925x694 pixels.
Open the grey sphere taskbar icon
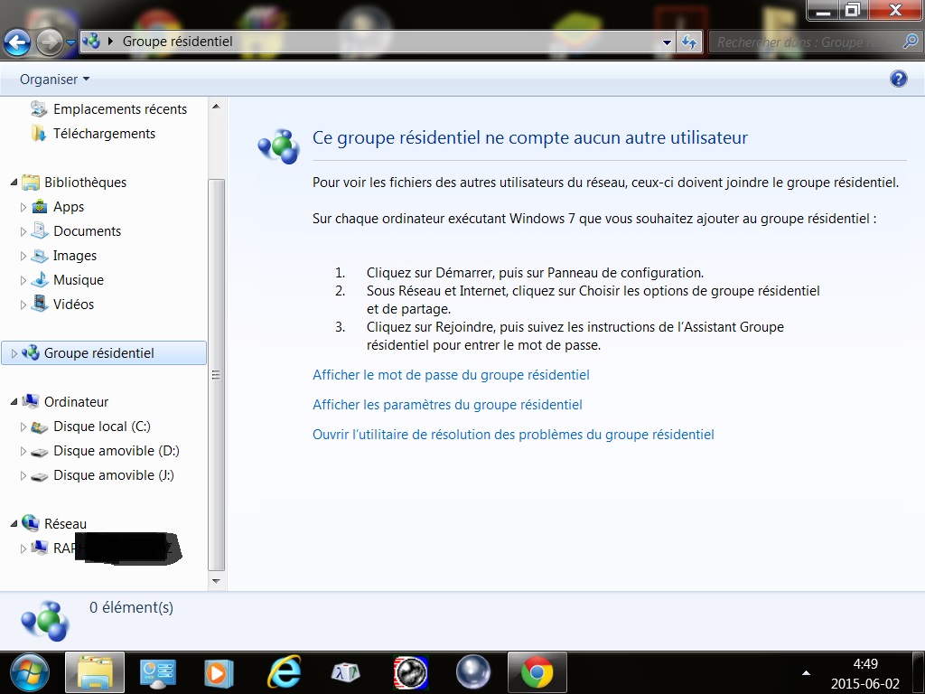[473, 672]
